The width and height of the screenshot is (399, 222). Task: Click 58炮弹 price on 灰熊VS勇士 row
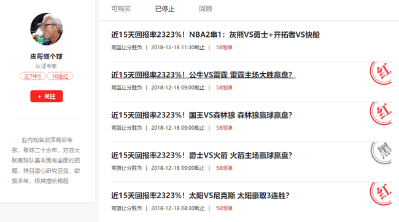tap(224, 47)
